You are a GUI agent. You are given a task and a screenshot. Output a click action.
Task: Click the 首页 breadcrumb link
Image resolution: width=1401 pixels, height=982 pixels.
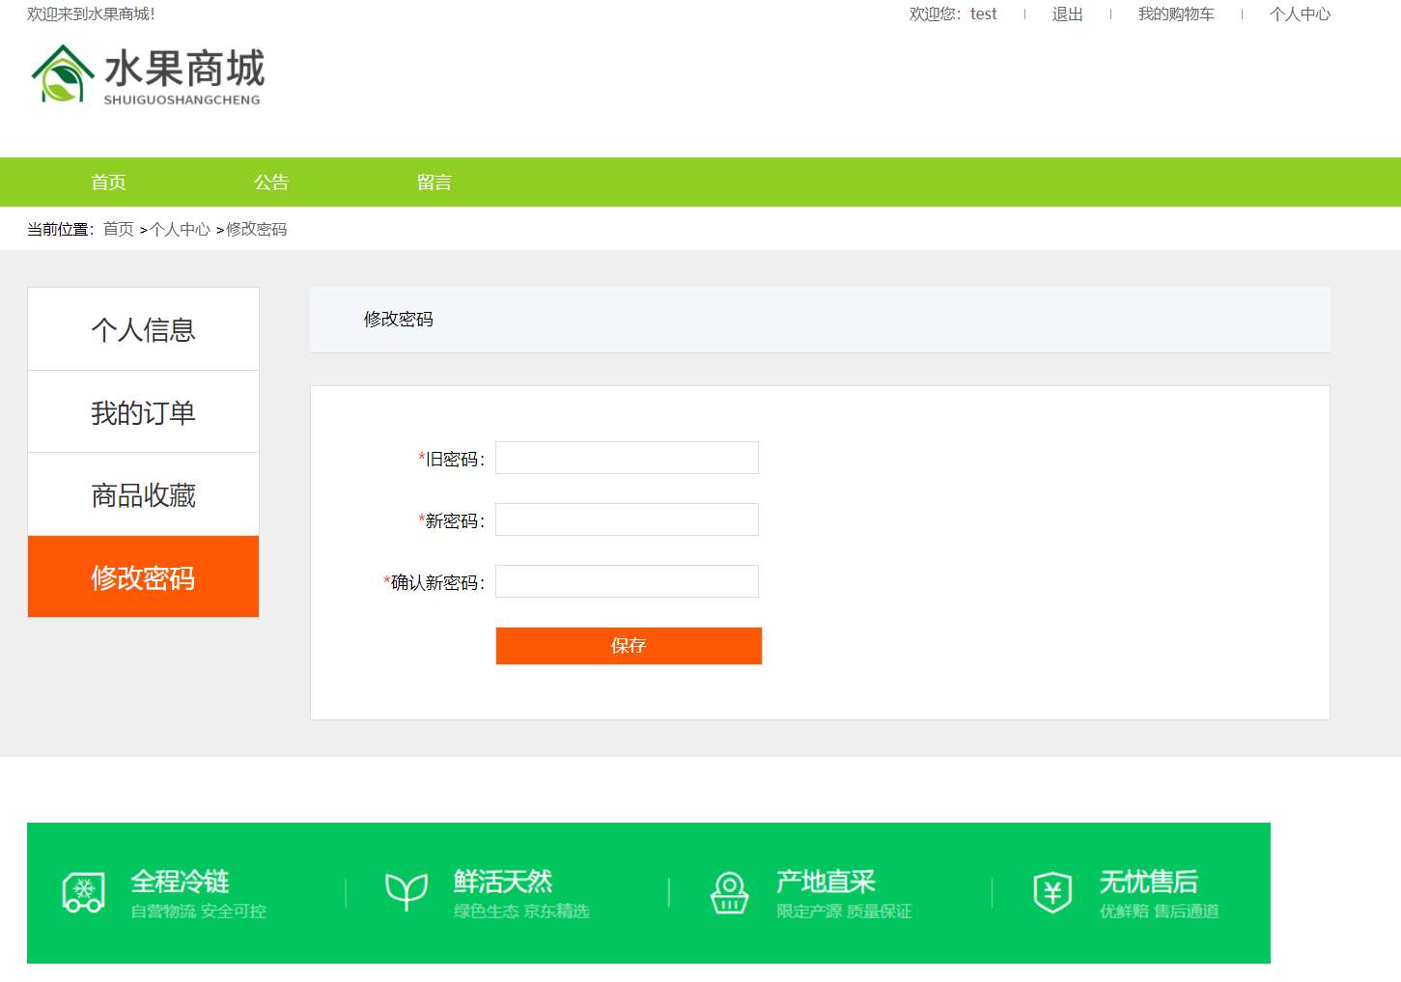coord(119,230)
